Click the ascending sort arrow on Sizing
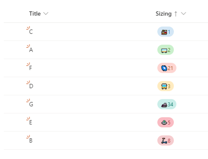The width and height of the screenshot is (208, 159). point(176,14)
